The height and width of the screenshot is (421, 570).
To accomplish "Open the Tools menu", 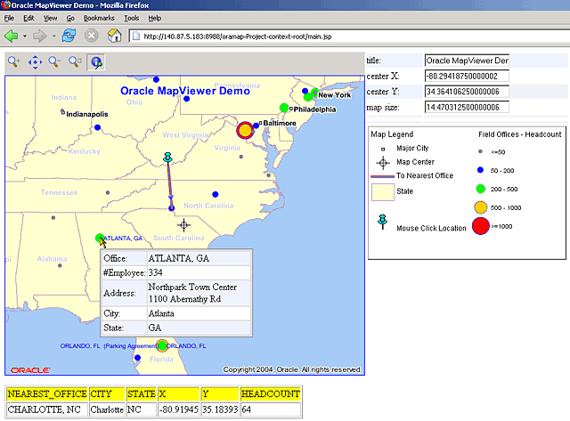I will (x=132, y=18).
